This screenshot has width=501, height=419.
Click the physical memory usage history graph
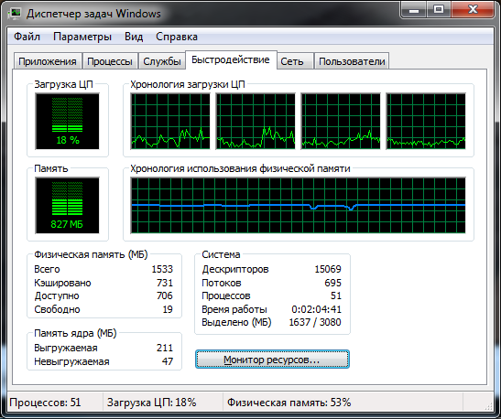(x=298, y=206)
